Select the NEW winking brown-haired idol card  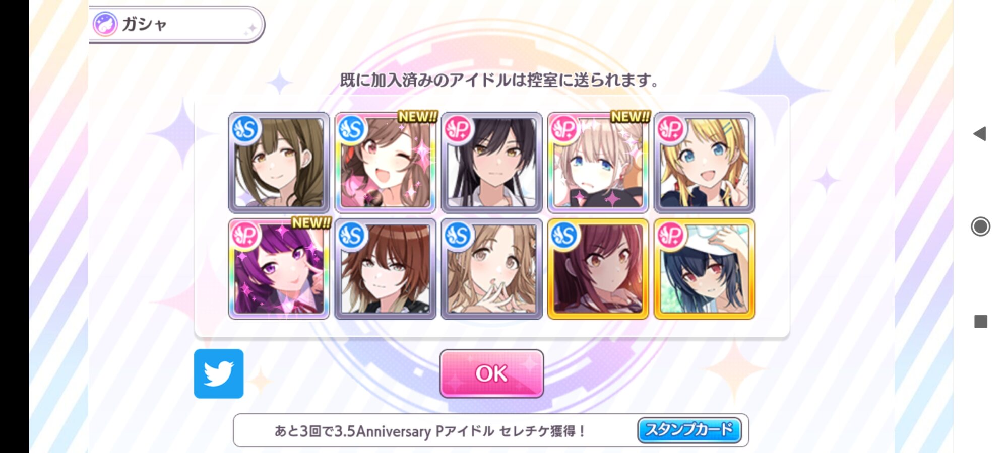pos(386,163)
